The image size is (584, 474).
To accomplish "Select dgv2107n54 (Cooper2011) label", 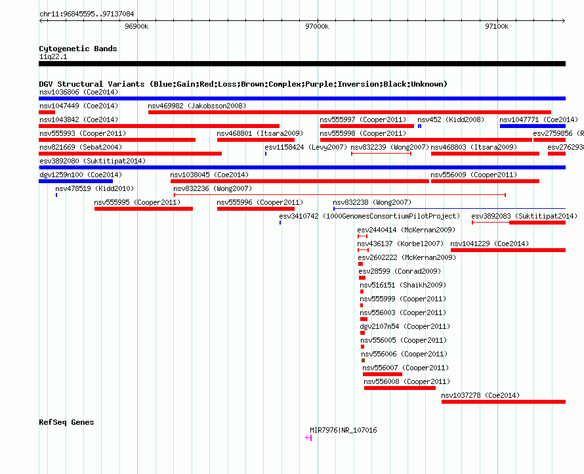I will click(x=405, y=326).
